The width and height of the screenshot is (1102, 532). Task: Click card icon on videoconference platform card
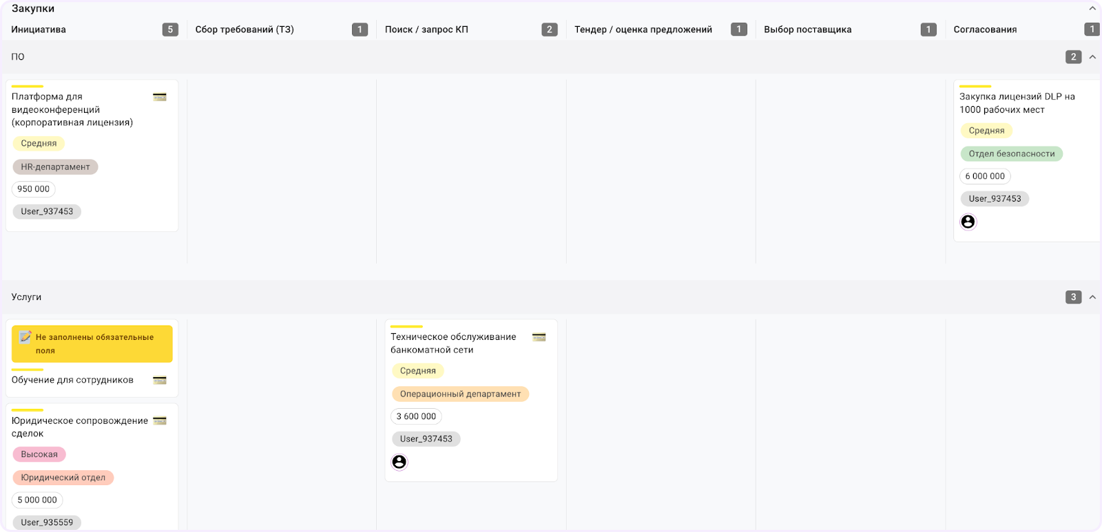(x=160, y=97)
